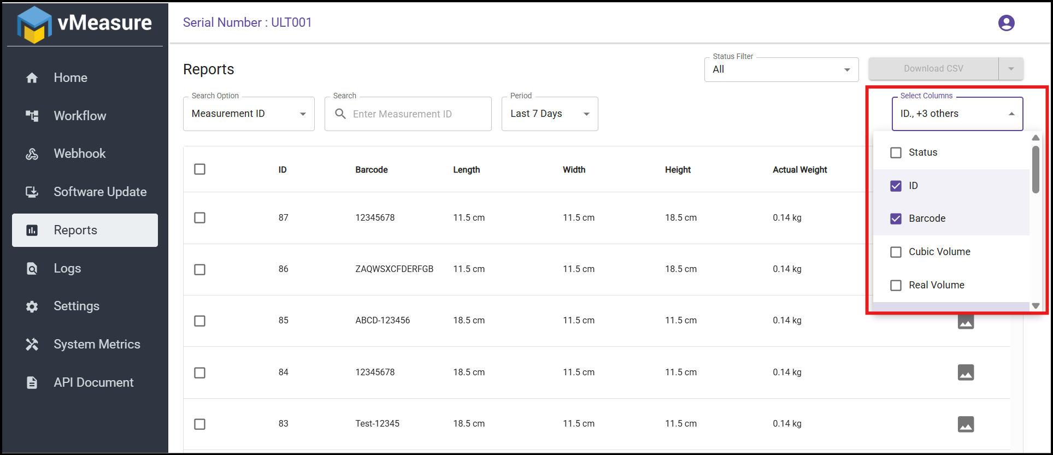Click the Reports chart icon
Screen dimensions: 1053x455
coord(32,230)
